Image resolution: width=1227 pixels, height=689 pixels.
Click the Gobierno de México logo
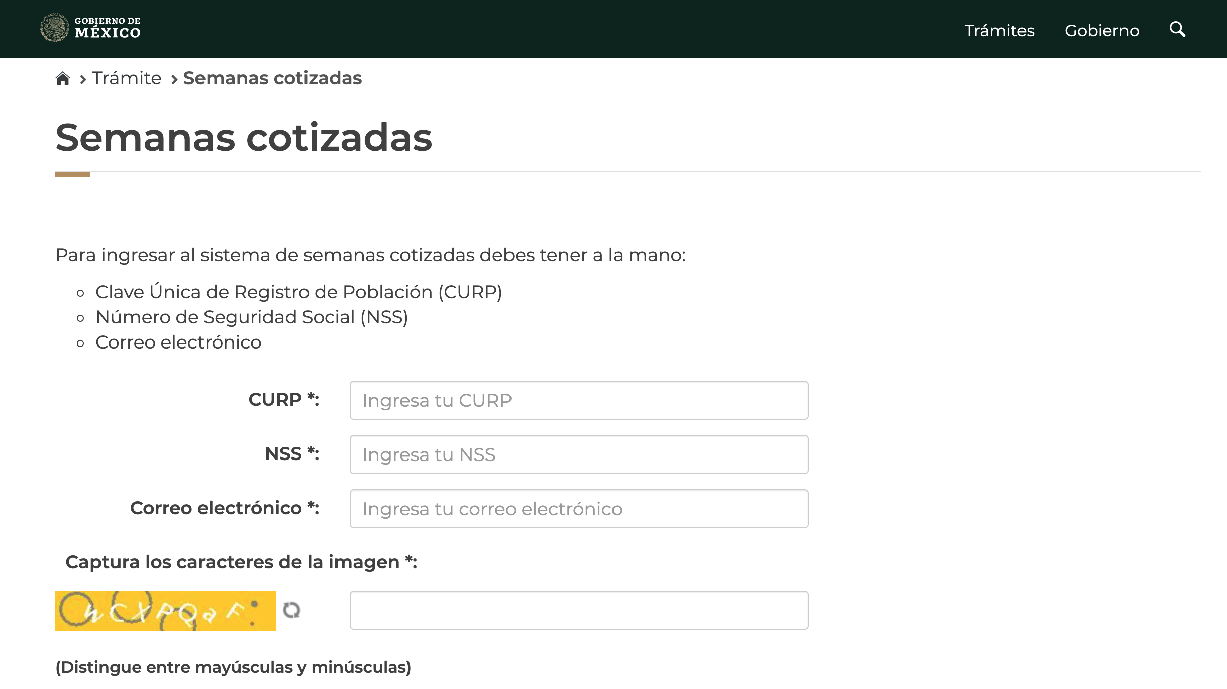(90, 29)
